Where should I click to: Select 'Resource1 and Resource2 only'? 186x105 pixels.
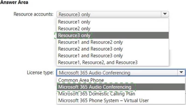(113, 42)
